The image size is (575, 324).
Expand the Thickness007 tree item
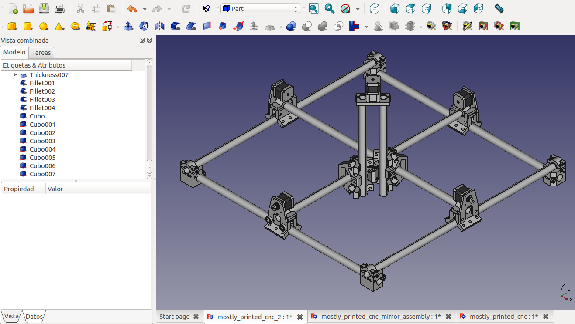click(15, 75)
